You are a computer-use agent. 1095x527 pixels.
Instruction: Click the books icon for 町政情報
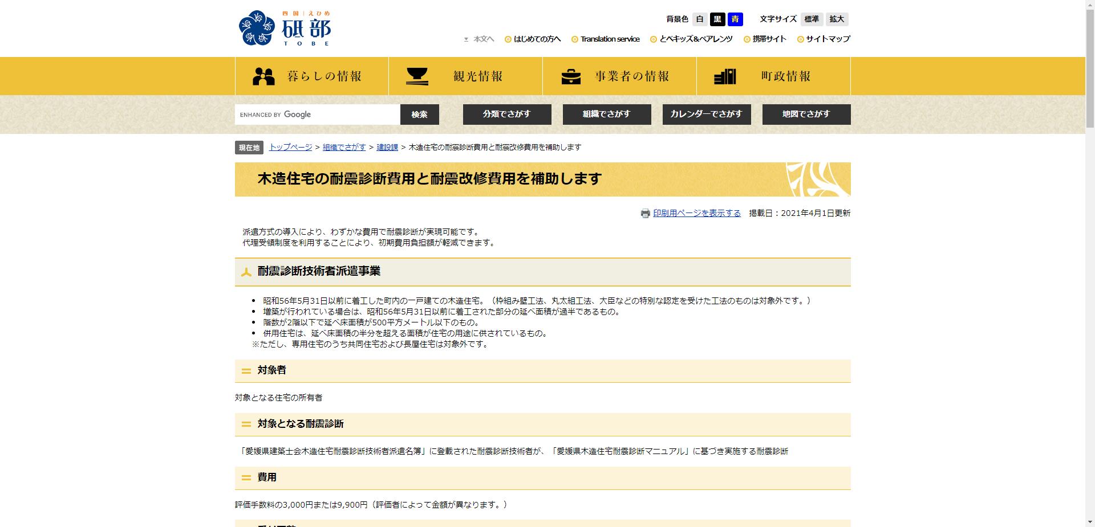pos(724,75)
